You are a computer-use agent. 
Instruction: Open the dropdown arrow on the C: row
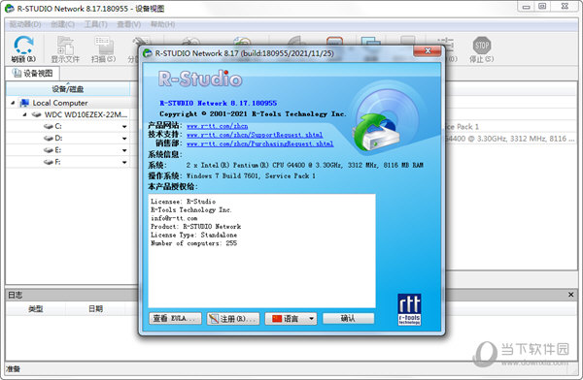[x=124, y=127]
